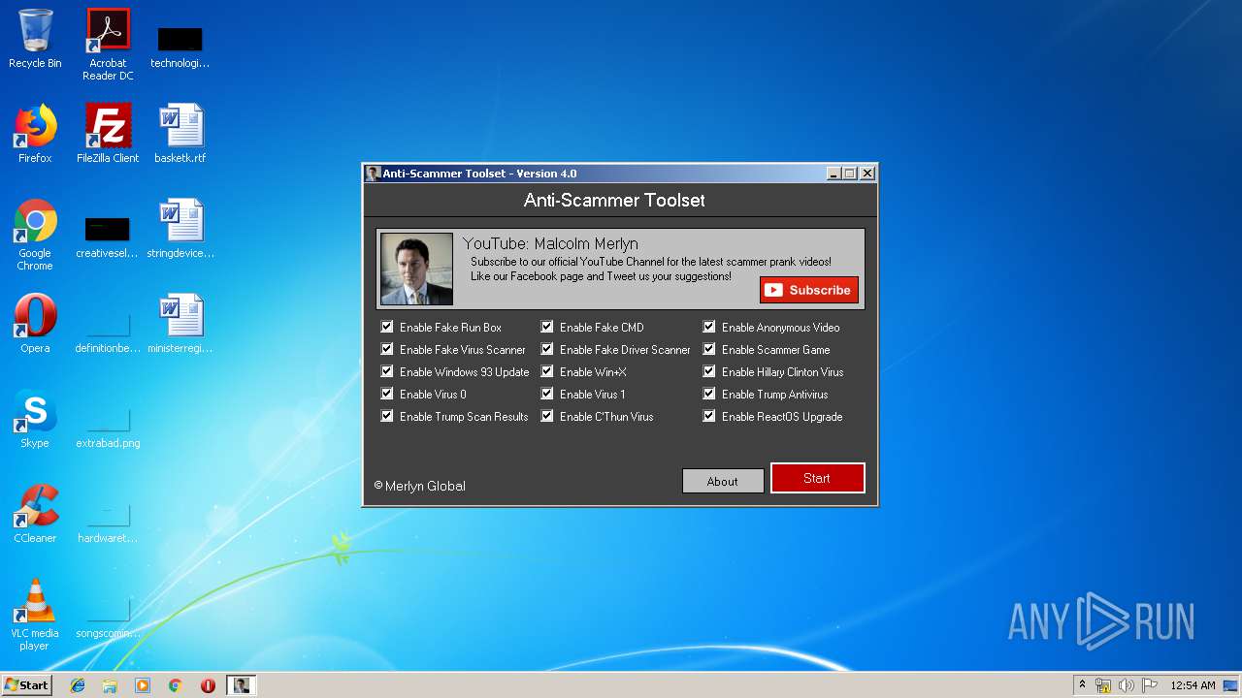Image resolution: width=1242 pixels, height=698 pixels.
Task: Select songscomm desktop file icon
Action: tap(108, 617)
